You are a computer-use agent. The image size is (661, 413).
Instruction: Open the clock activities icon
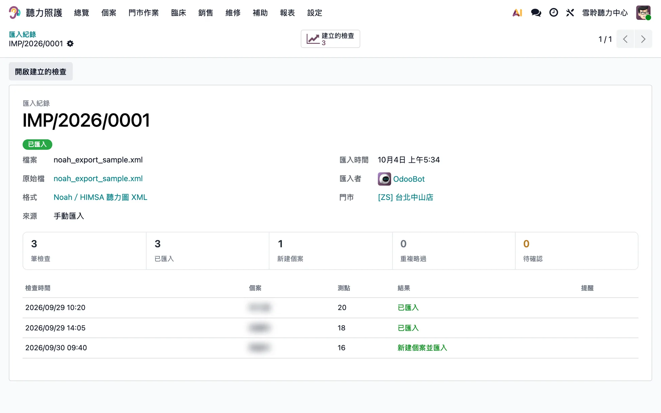(553, 13)
